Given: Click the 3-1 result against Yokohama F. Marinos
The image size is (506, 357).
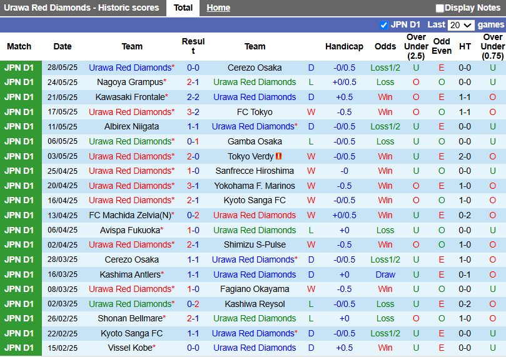Looking at the screenshot, I should coord(193,186).
